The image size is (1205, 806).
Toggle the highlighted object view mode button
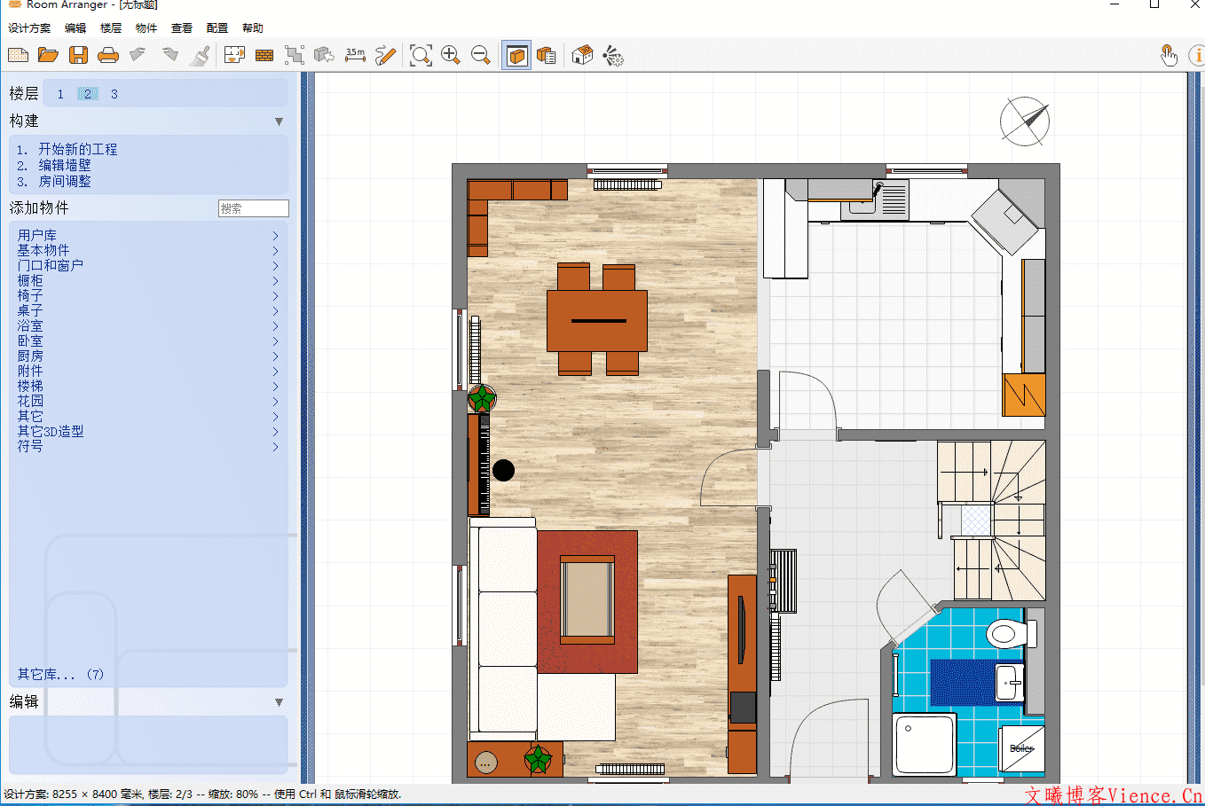coord(516,56)
